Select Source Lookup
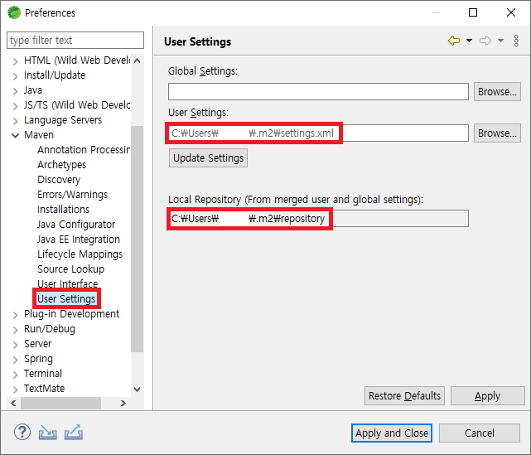This screenshot has height=455, width=531. (70, 269)
